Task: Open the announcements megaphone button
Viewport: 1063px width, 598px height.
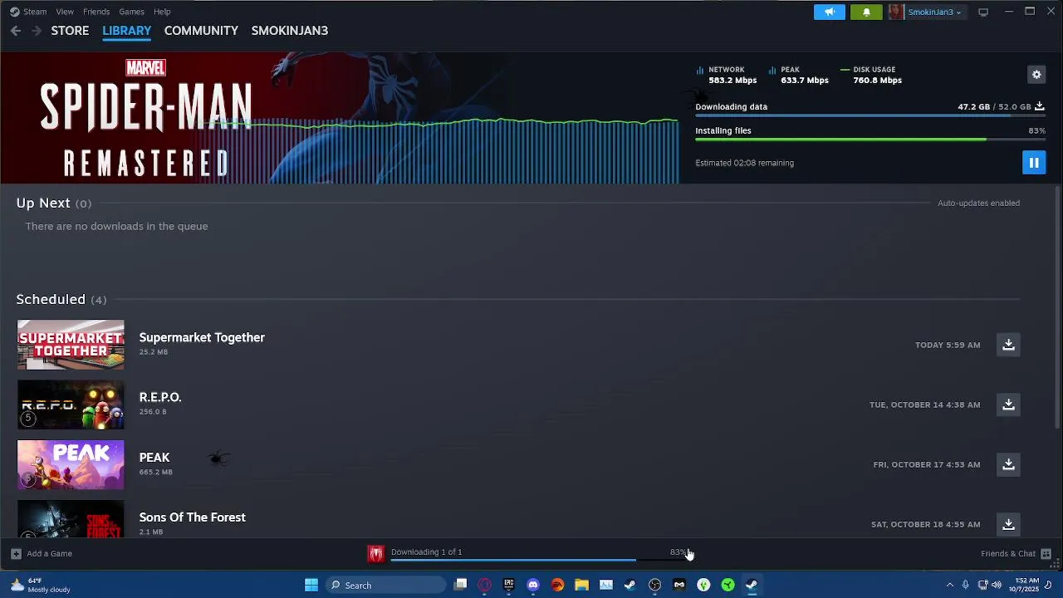Action: click(x=830, y=12)
